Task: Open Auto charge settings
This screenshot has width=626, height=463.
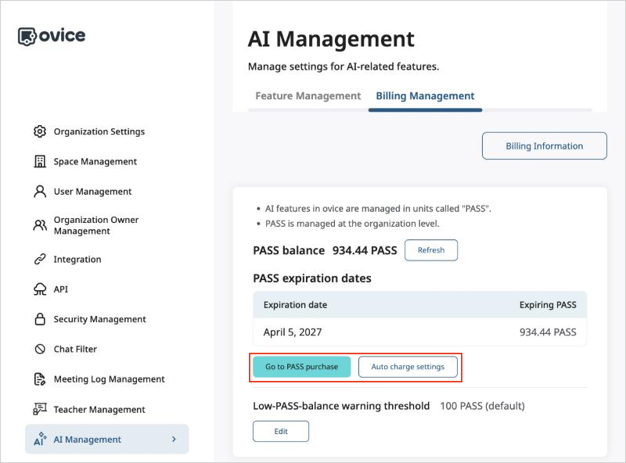Action: 408,367
